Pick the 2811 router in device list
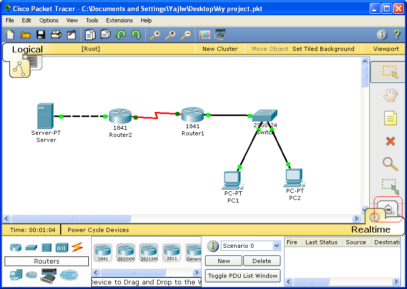The width and height of the screenshot is (407, 289). [172, 253]
